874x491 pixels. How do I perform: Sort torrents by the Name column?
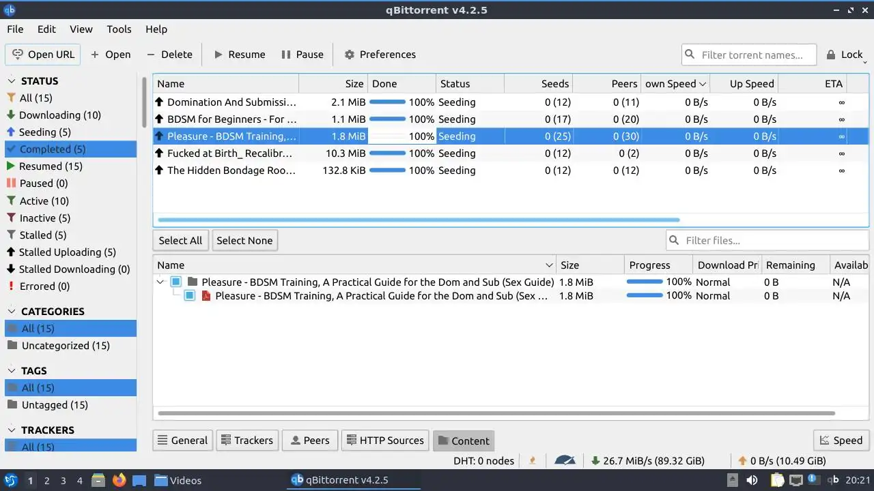[226, 84]
